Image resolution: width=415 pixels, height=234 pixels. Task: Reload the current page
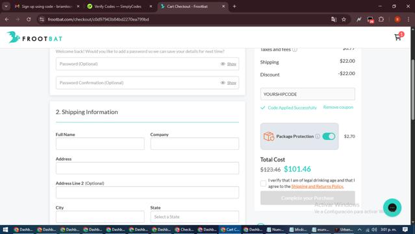tap(29, 19)
